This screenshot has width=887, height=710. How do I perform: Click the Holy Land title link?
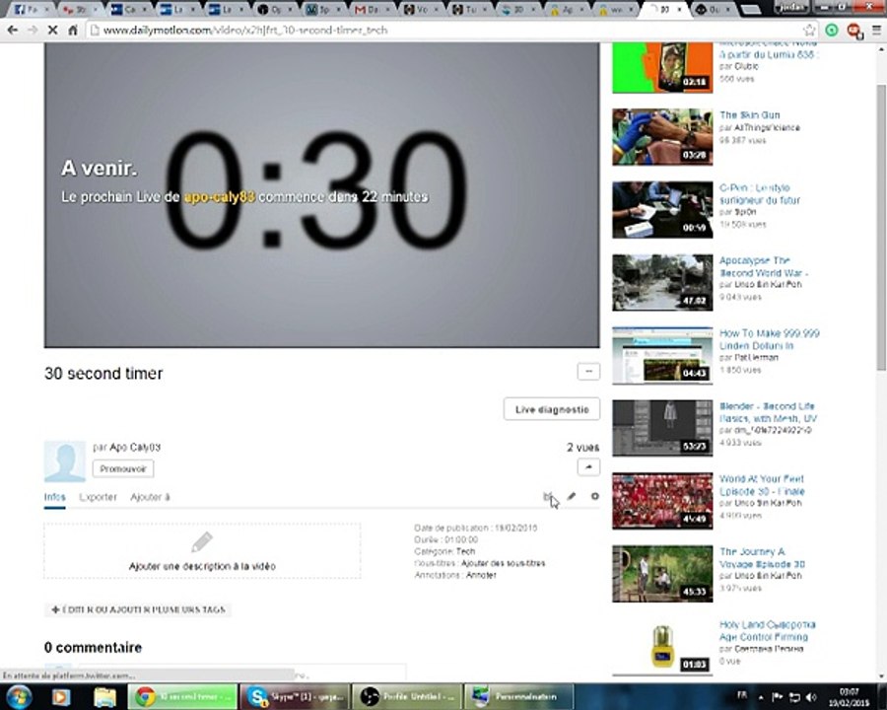click(x=768, y=631)
